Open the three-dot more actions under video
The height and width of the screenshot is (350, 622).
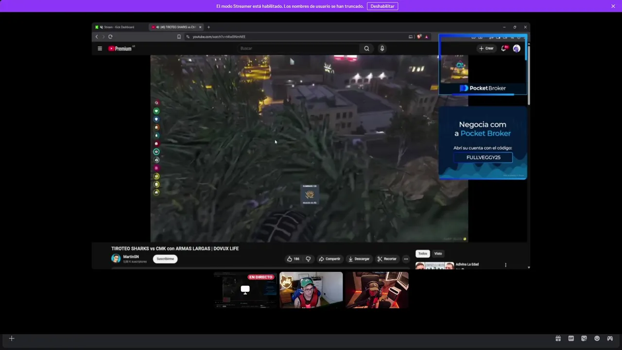click(406, 259)
